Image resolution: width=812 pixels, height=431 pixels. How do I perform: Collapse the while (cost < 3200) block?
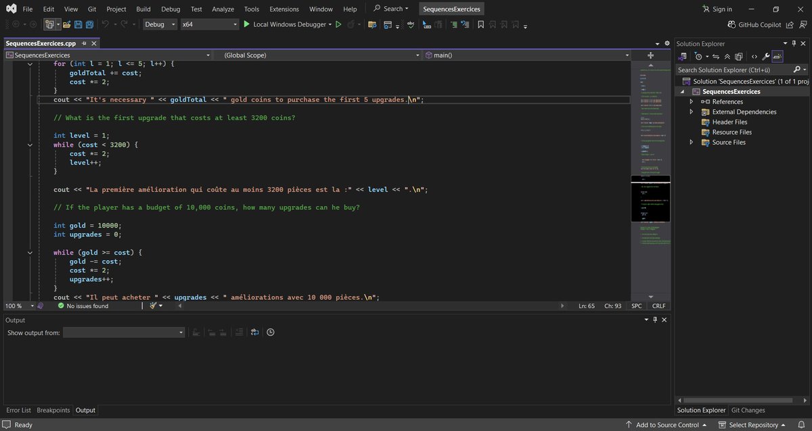pyautogui.click(x=30, y=145)
